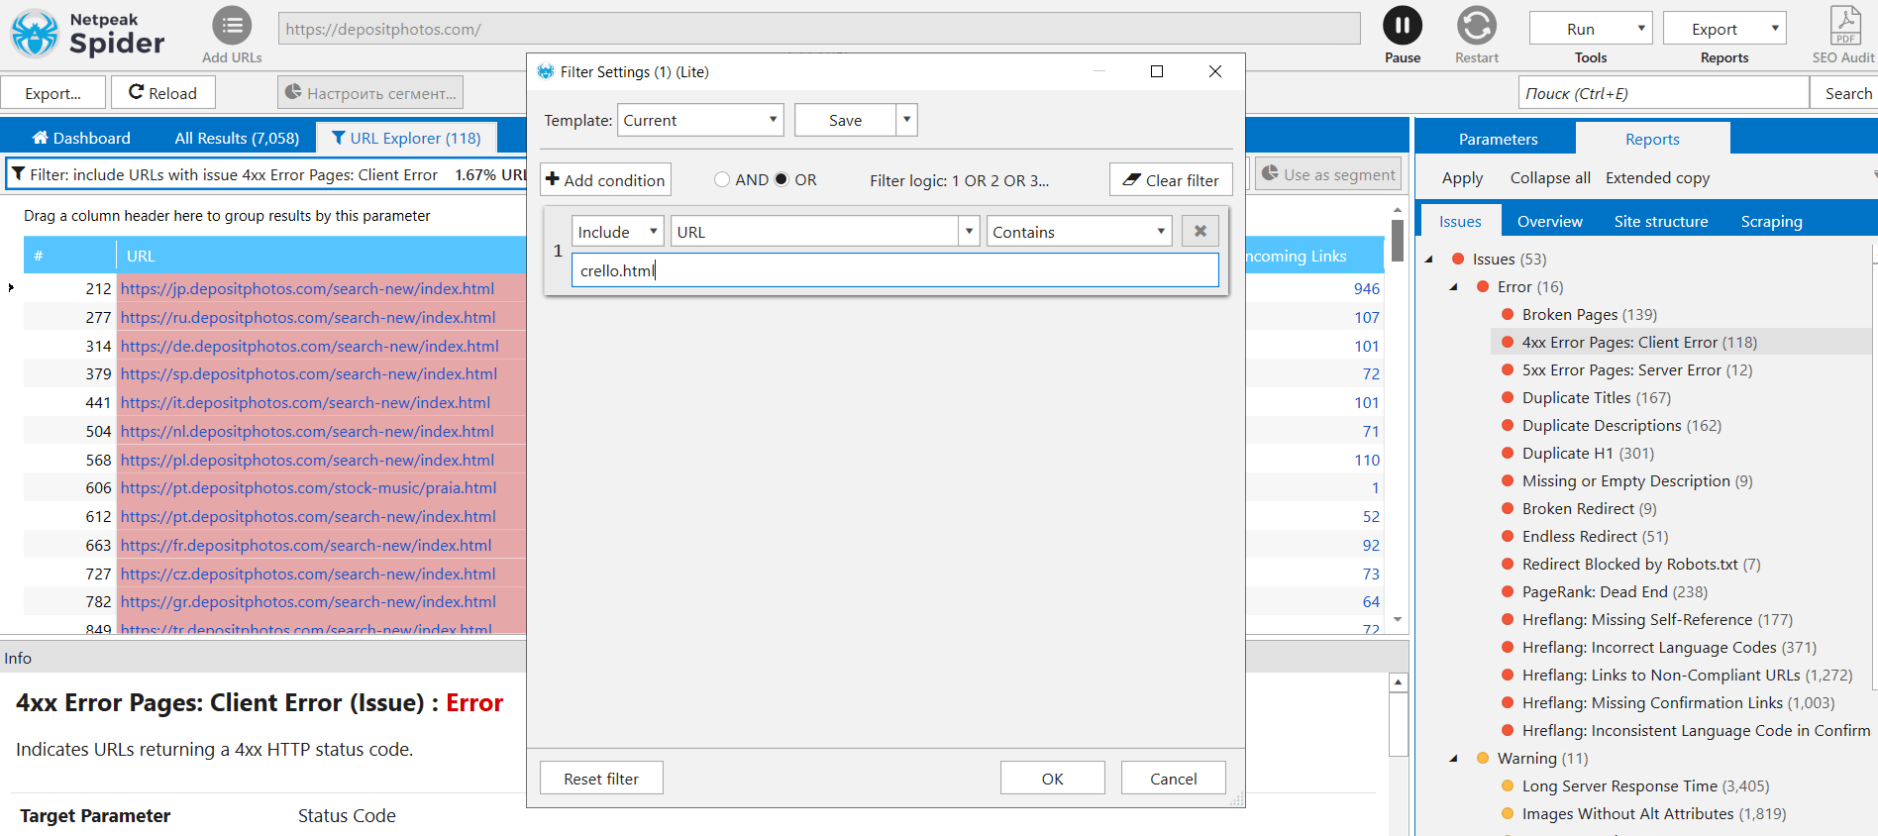Click the Search button
The width and height of the screenshot is (1878, 836).
pyautogui.click(x=1847, y=93)
